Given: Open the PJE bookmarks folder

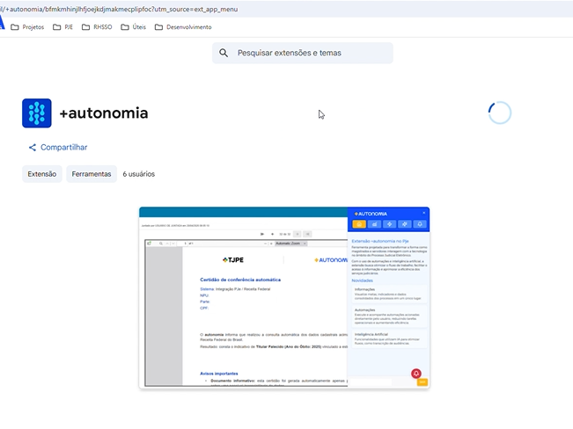Looking at the screenshot, I should [x=62, y=27].
